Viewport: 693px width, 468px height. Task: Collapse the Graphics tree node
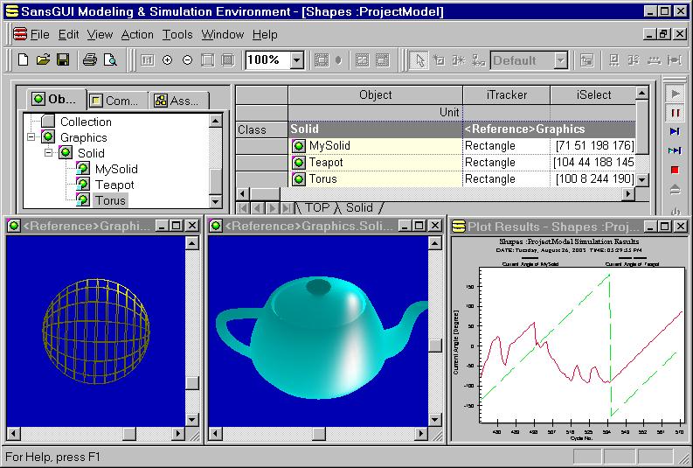pos(31,137)
